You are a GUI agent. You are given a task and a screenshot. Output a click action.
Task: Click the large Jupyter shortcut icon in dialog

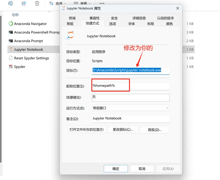coord(70,35)
